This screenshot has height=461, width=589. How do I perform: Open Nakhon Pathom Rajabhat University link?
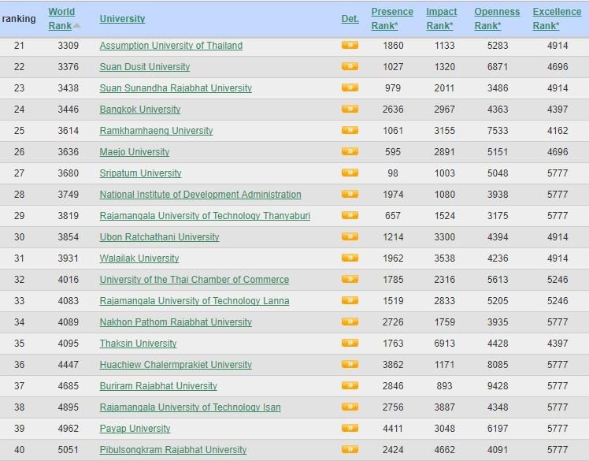click(x=176, y=322)
